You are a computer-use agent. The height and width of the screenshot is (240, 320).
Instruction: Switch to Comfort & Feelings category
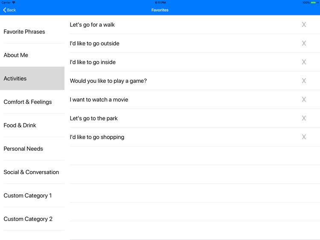(x=32, y=102)
